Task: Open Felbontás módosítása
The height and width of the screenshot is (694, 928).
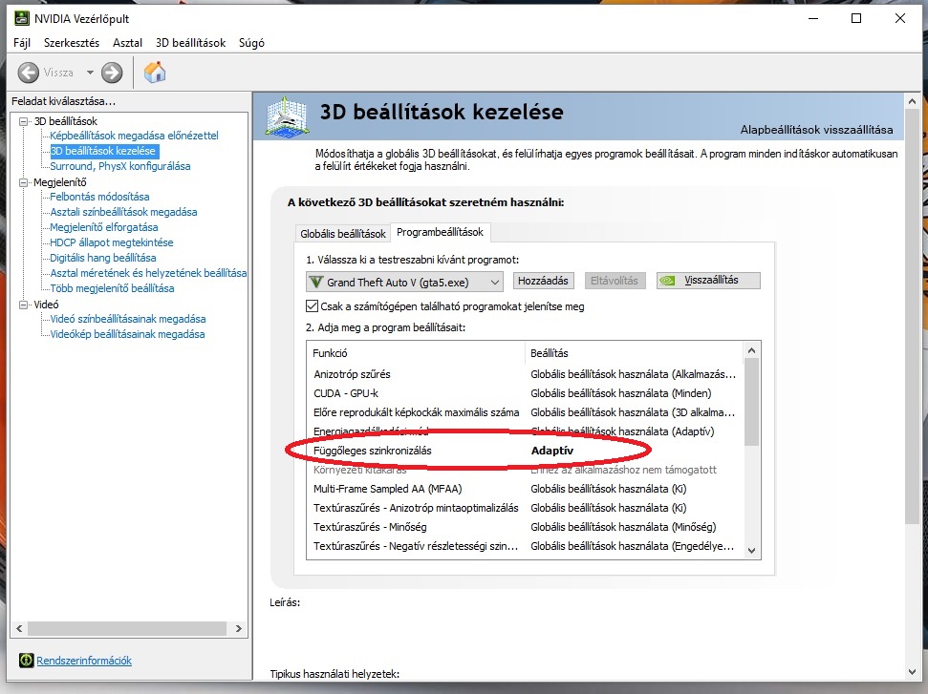Action: 99,197
